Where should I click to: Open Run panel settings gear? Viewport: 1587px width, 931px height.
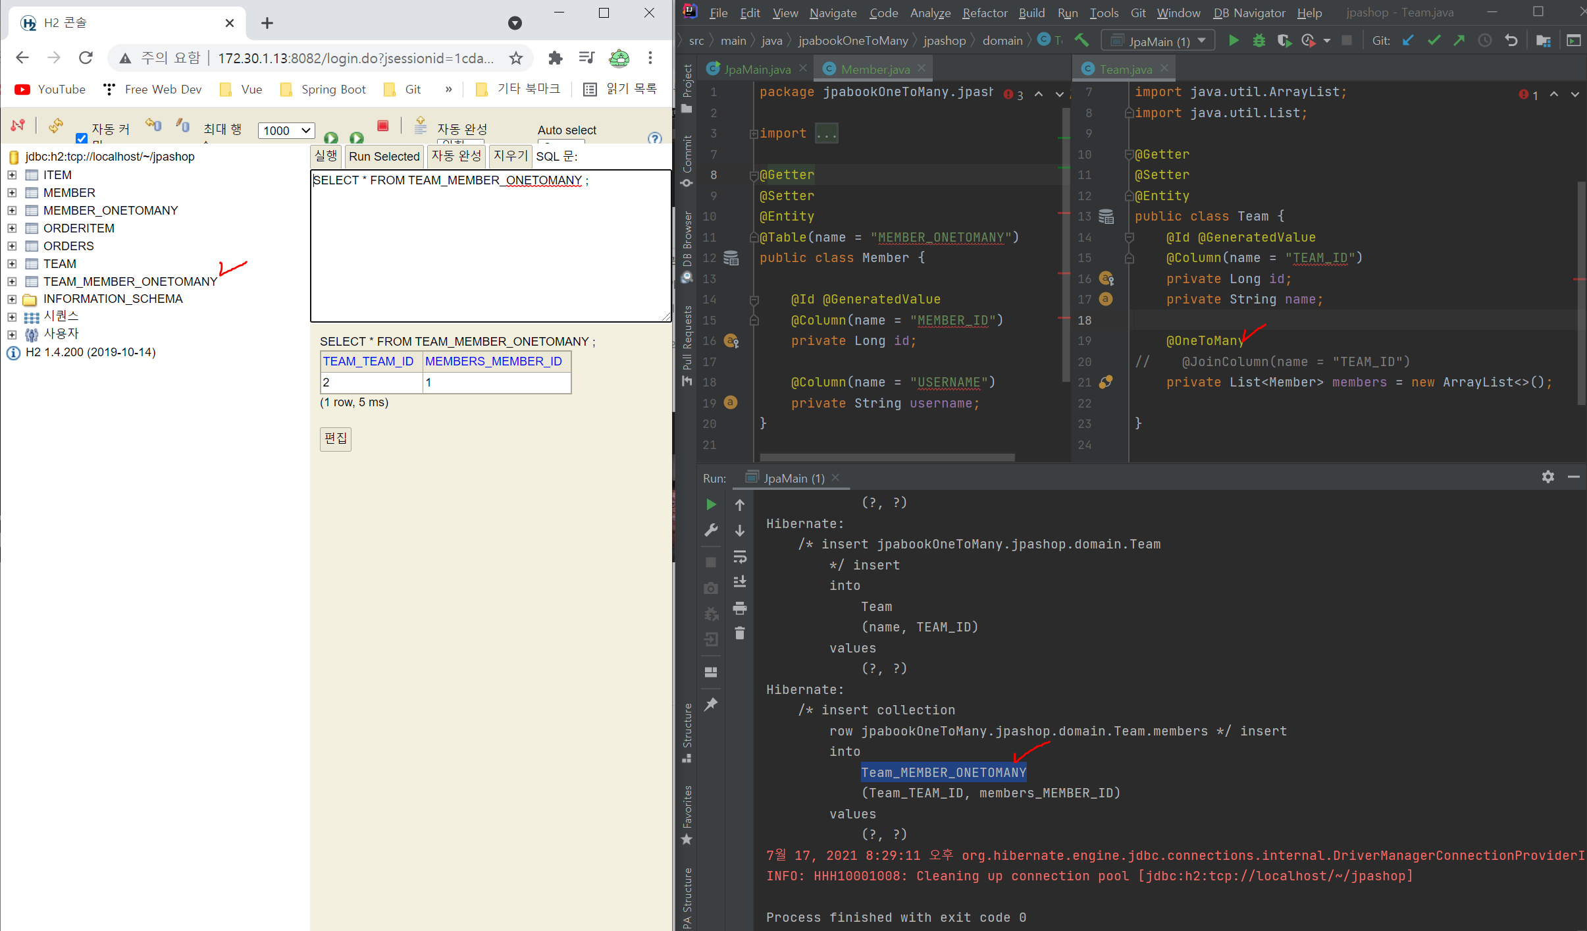pyautogui.click(x=1548, y=477)
